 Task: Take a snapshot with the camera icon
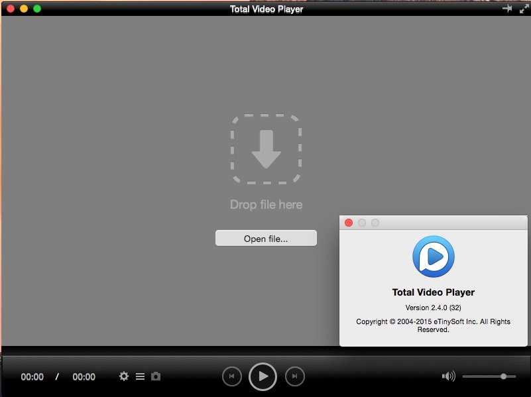156,376
